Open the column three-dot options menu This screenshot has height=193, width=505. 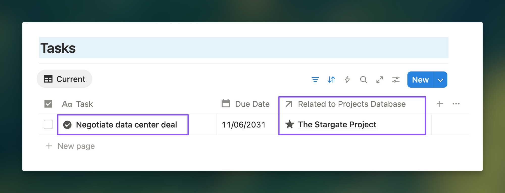456,104
